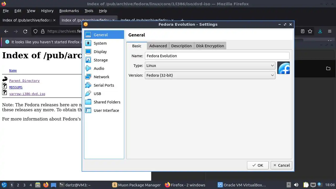The image size is (336, 189).
Task: Open the Display settings category
Action: click(104, 51)
